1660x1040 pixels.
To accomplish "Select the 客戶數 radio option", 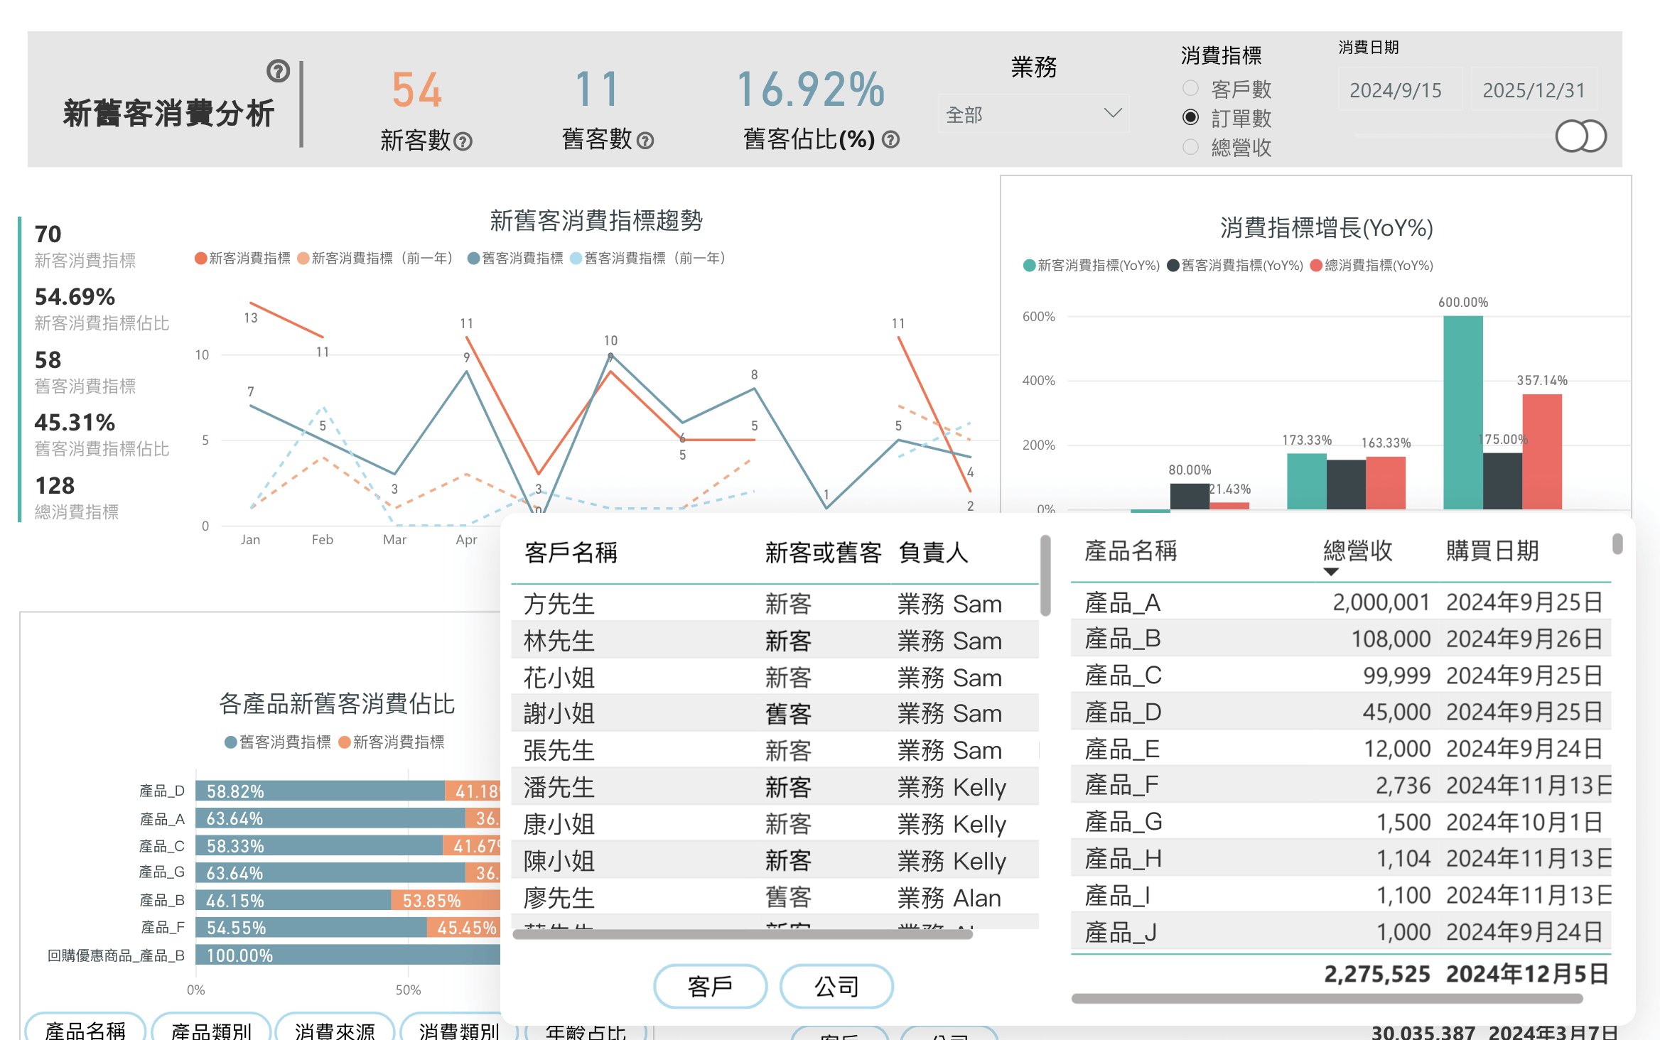I will coord(1190,89).
